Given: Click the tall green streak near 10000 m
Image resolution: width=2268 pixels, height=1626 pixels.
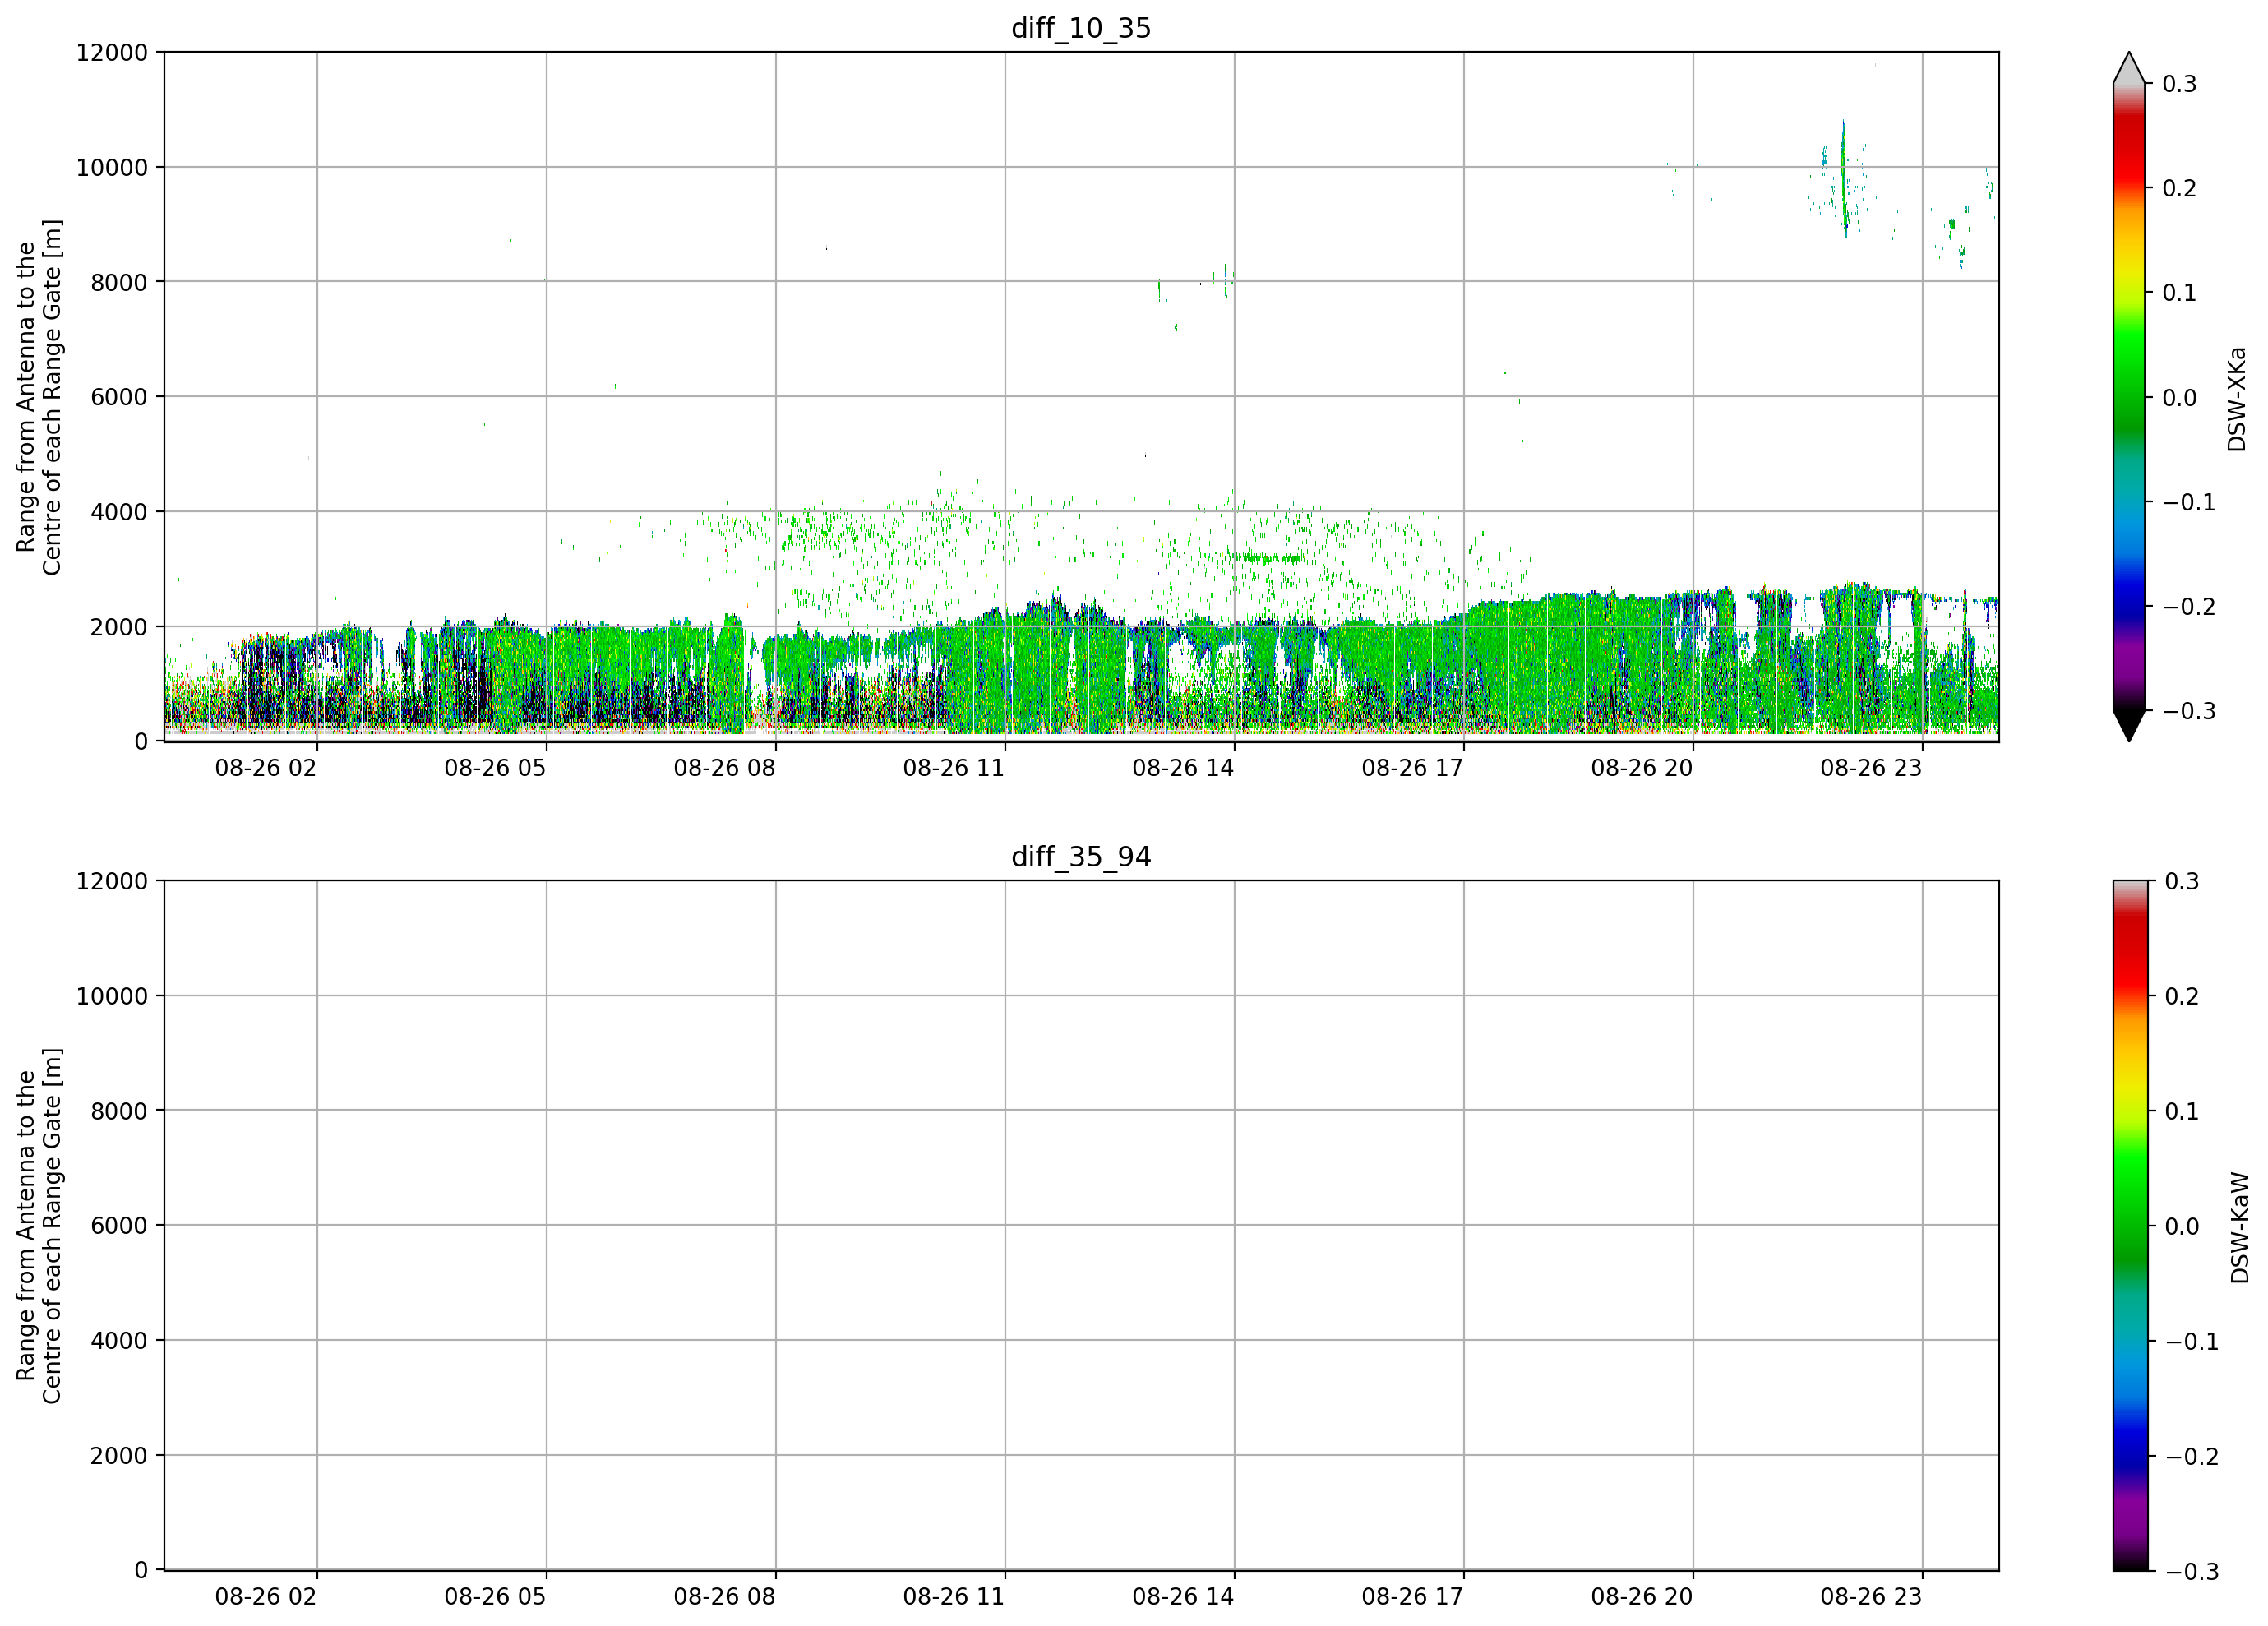Looking at the screenshot, I should tap(1844, 178).
